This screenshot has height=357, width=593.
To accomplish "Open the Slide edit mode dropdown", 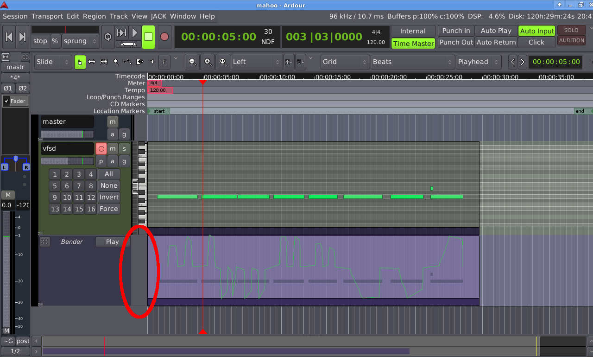I will (53, 62).
